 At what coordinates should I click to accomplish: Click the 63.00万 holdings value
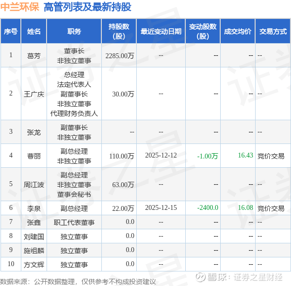pos(123,185)
